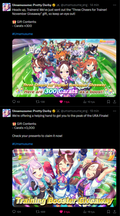Repost the 300 Carats giveaway tweet
The width and height of the screenshot is (120, 216).
coord(40,102)
